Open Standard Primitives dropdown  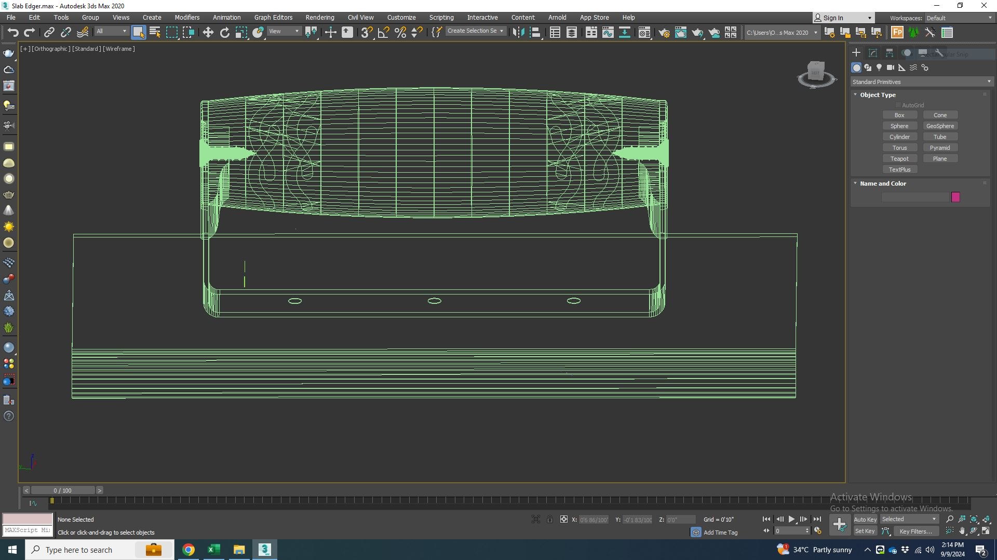(x=922, y=82)
